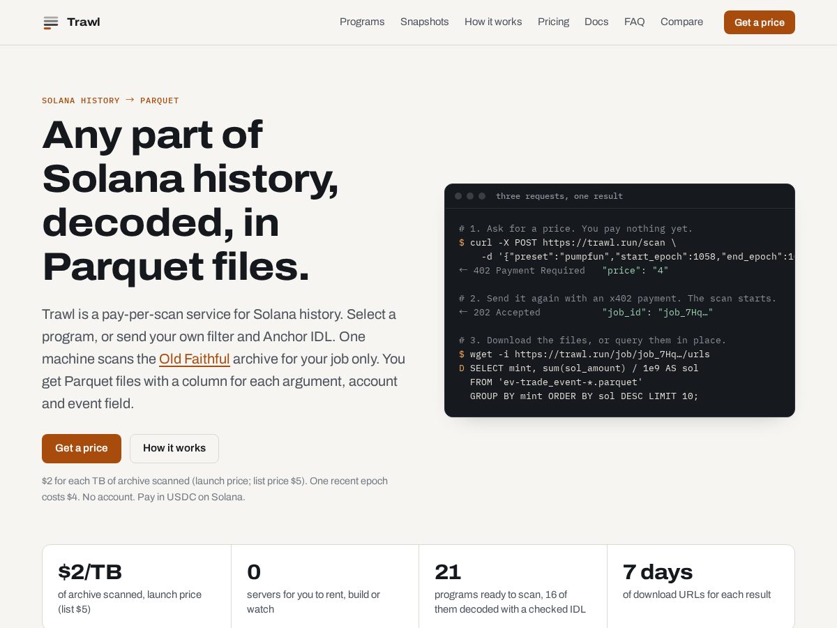
Task: Click the Trawl brand name
Action: coord(84,22)
